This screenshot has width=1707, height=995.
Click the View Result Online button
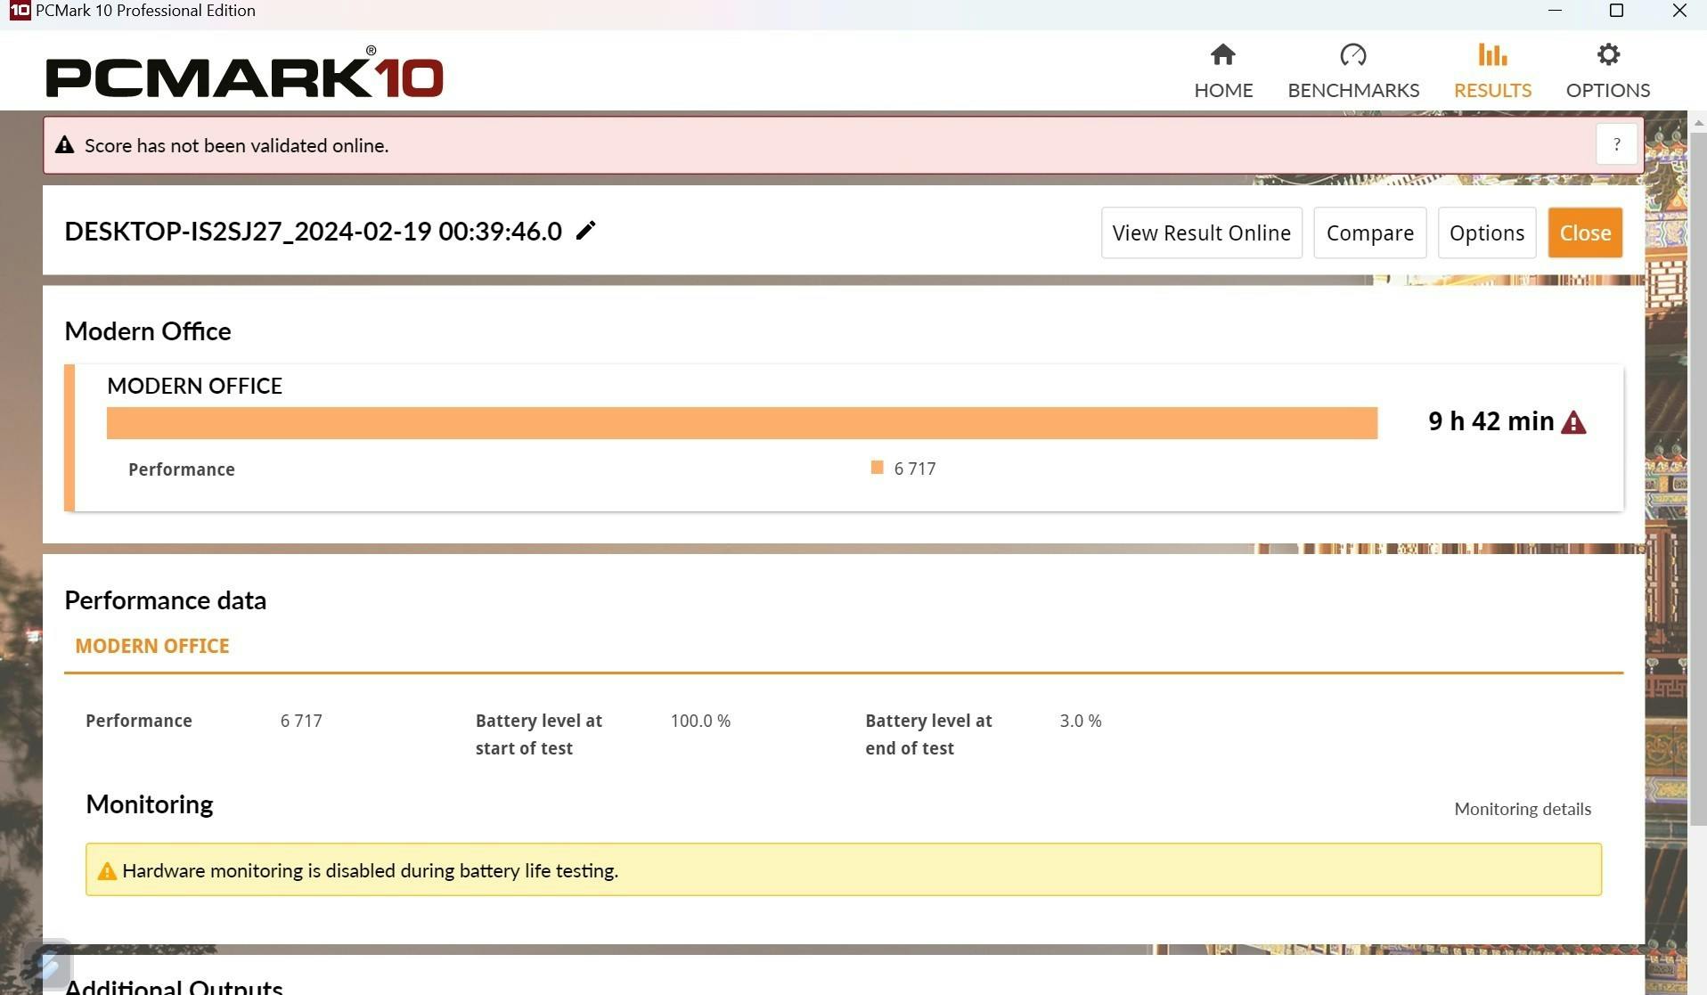point(1202,232)
